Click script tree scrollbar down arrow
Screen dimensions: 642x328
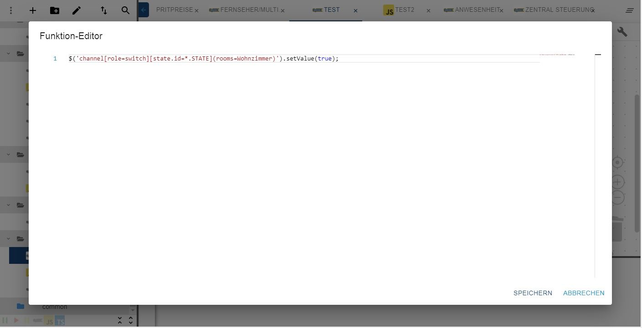133,310
